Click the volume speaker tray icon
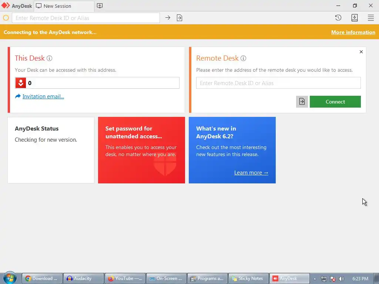The height and width of the screenshot is (284, 379). click(x=341, y=279)
